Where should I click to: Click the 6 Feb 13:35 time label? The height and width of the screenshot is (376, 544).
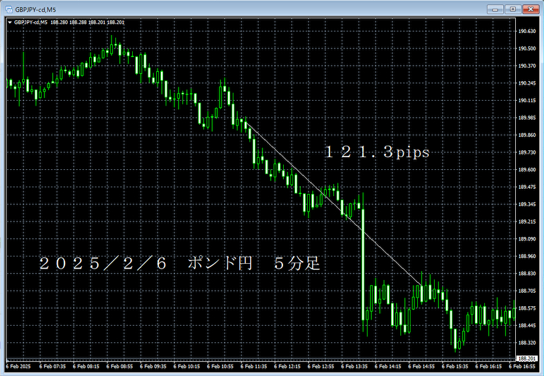pyautogui.click(x=354, y=367)
